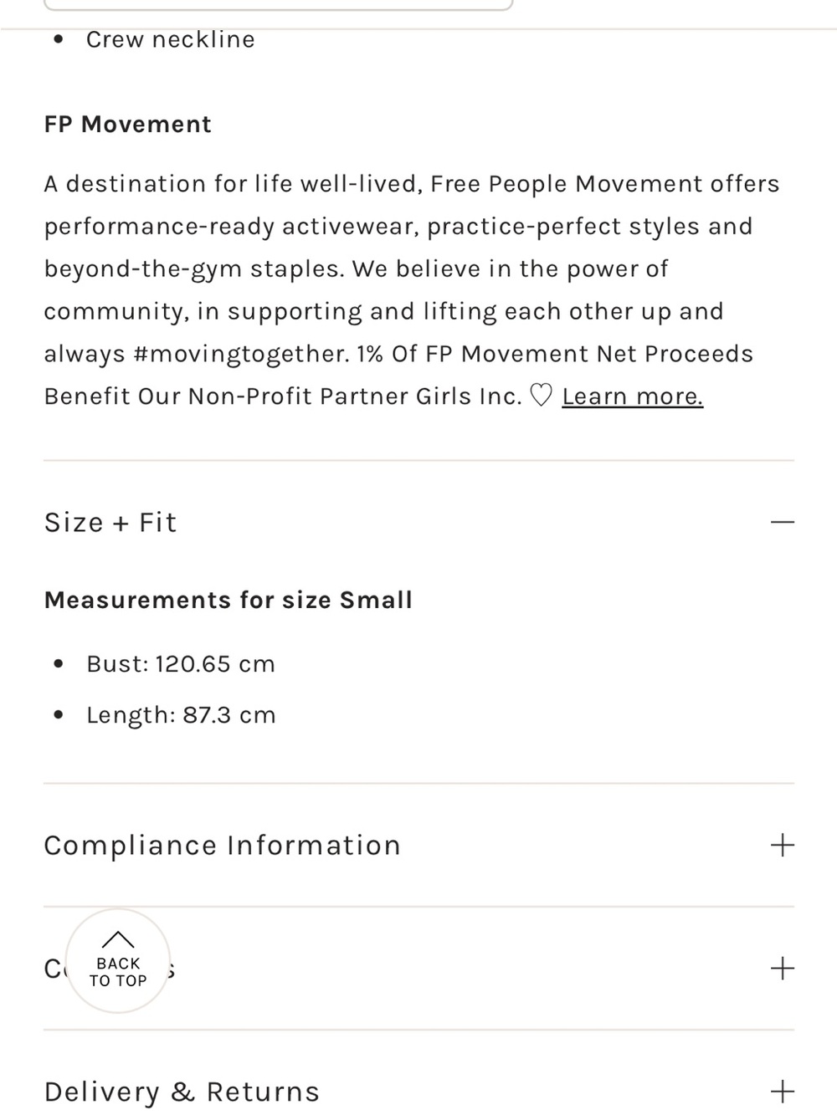Click the plus icon beside Delivery & Returns
This screenshot has height=1115, width=837.
(x=782, y=1092)
